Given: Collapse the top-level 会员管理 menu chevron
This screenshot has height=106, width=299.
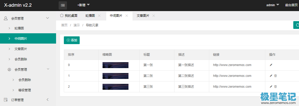Looking at the screenshot, I should click(x=48, y=18).
